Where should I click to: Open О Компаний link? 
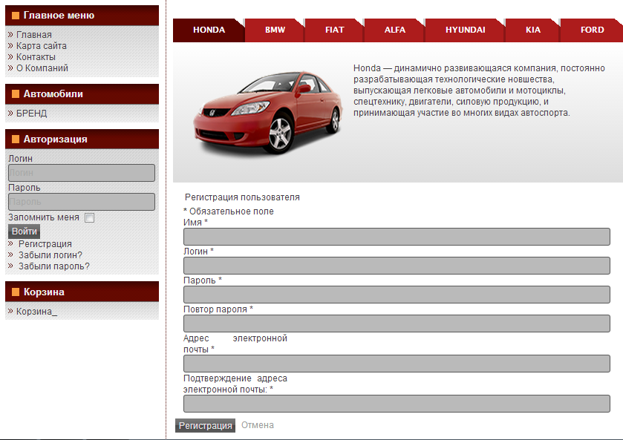pos(42,68)
